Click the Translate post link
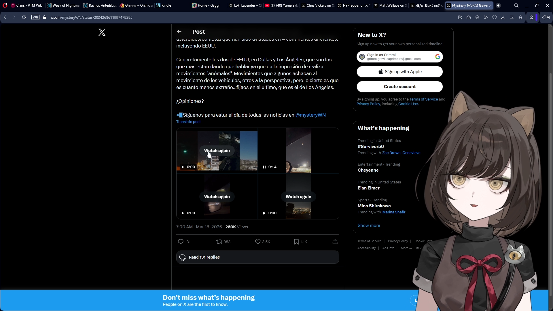The image size is (553, 311). (188, 122)
